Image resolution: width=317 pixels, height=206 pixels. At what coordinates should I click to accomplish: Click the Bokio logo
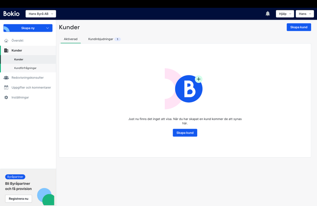[x=11, y=14]
